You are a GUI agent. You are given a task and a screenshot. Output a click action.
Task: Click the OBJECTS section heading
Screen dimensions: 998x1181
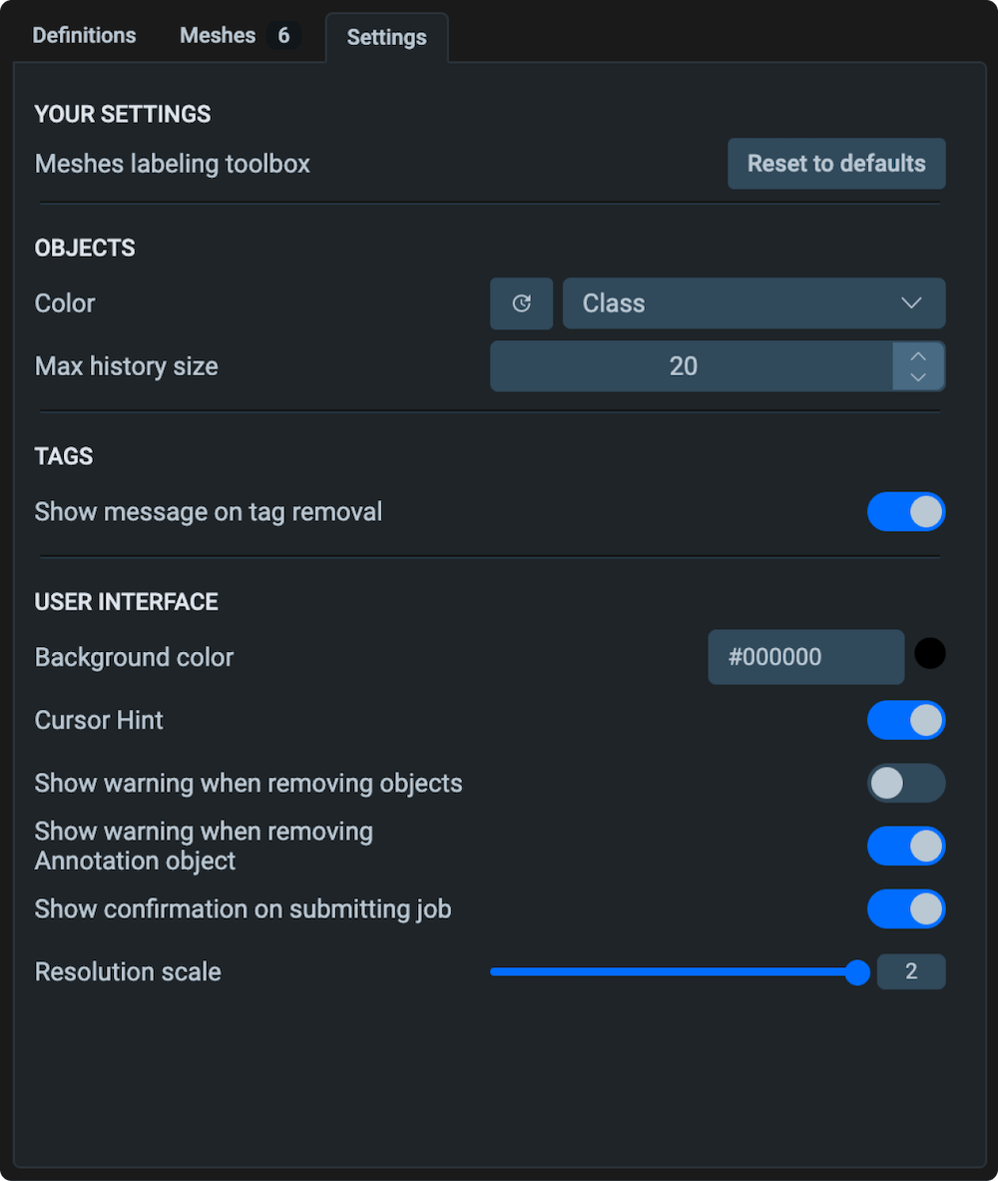pos(85,248)
